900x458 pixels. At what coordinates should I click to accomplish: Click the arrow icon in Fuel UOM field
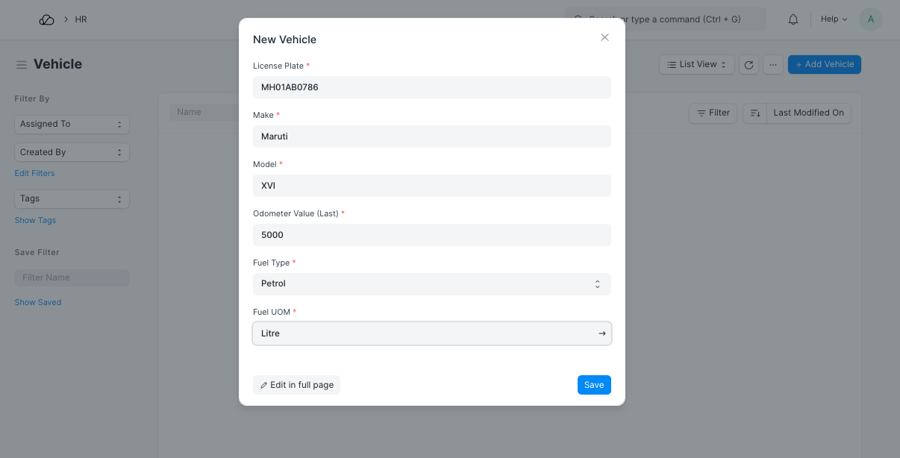tap(602, 333)
